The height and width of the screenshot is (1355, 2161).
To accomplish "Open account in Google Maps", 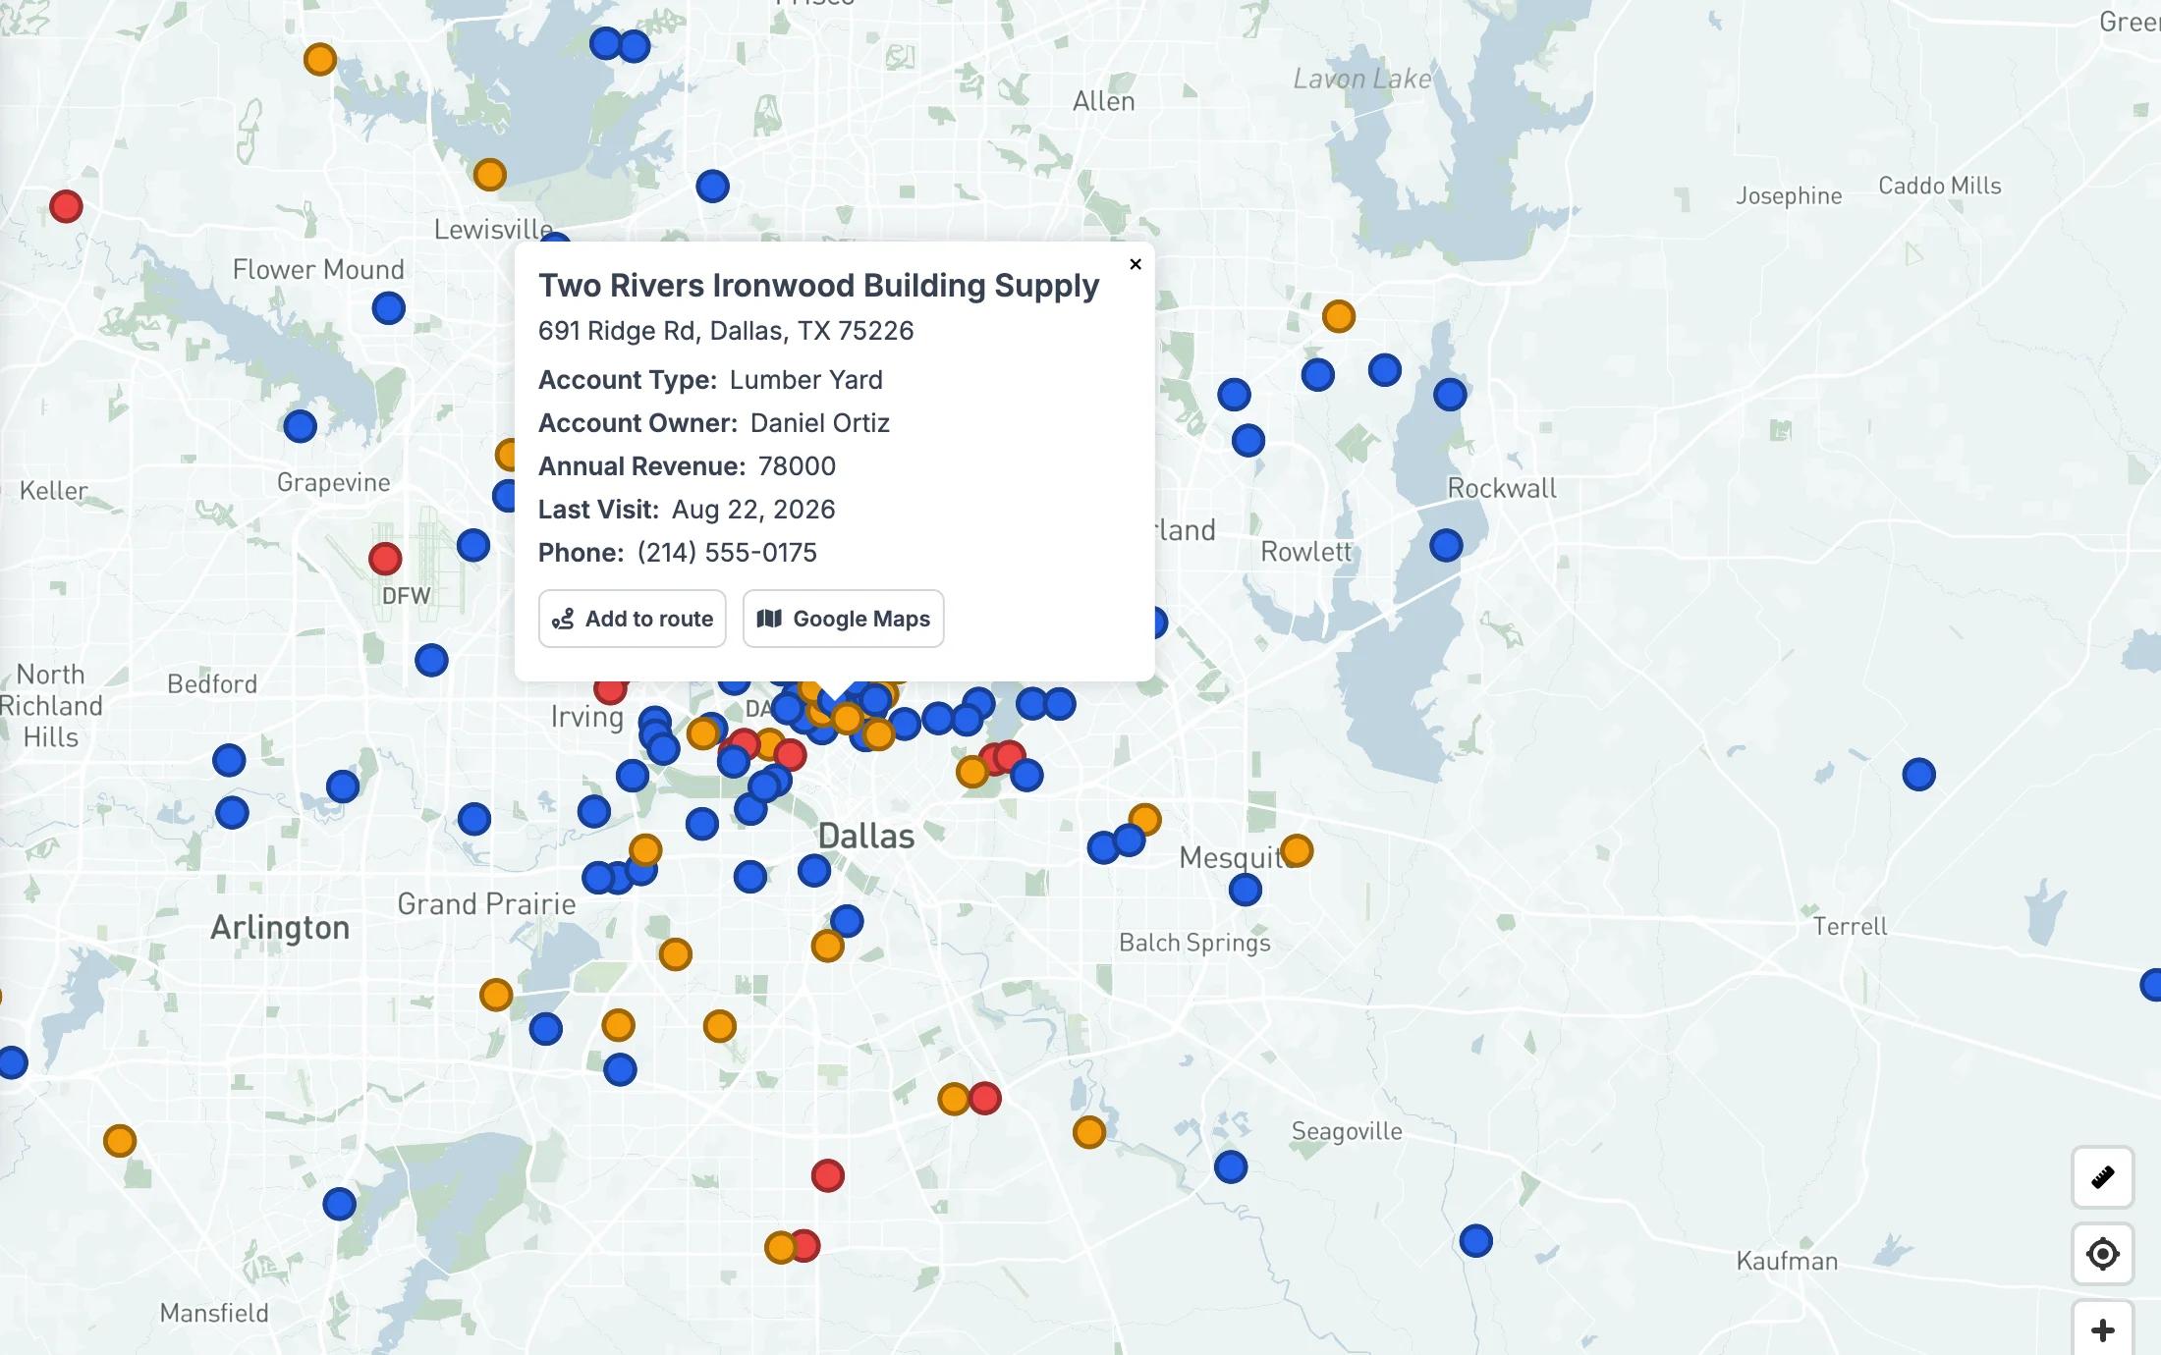I will pyautogui.click(x=844, y=619).
